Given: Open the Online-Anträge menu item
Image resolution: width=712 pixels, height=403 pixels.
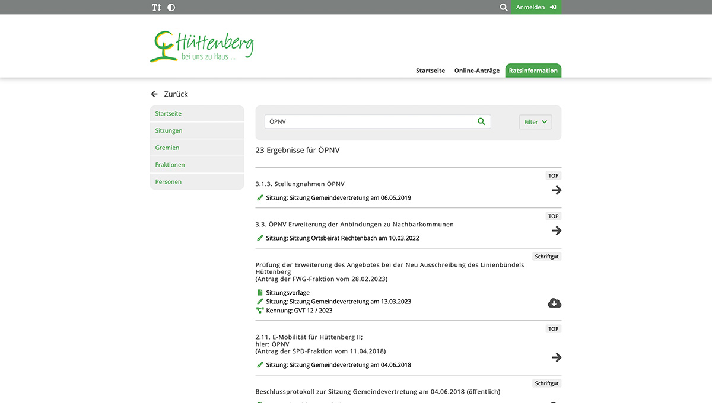Looking at the screenshot, I should [x=476, y=70].
